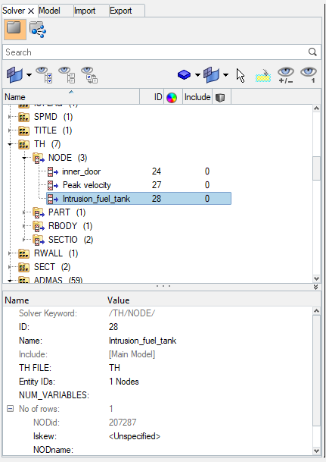This screenshot has height=462, width=326.
Task: Select the inner_door node entry
Action: click(x=82, y=171)
